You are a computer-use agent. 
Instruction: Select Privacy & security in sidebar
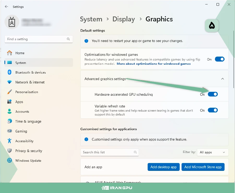pyautogui.click(x=29, y=151)
